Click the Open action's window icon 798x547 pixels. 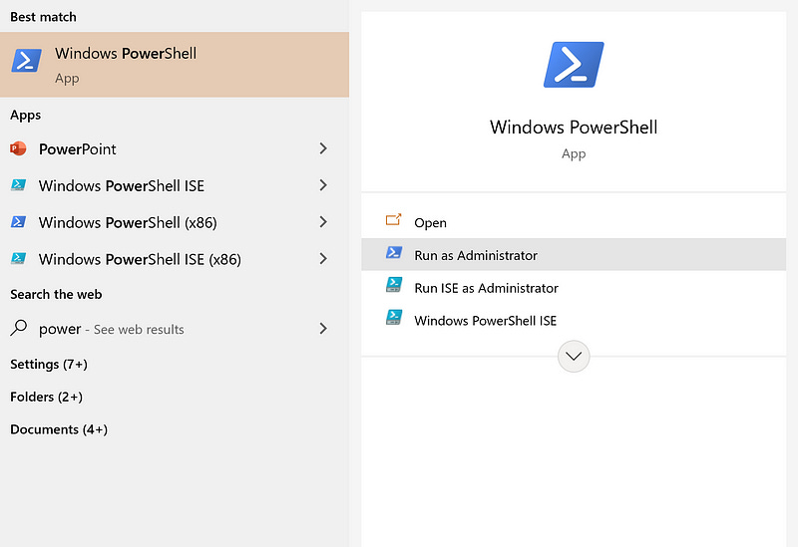point(393,219)
